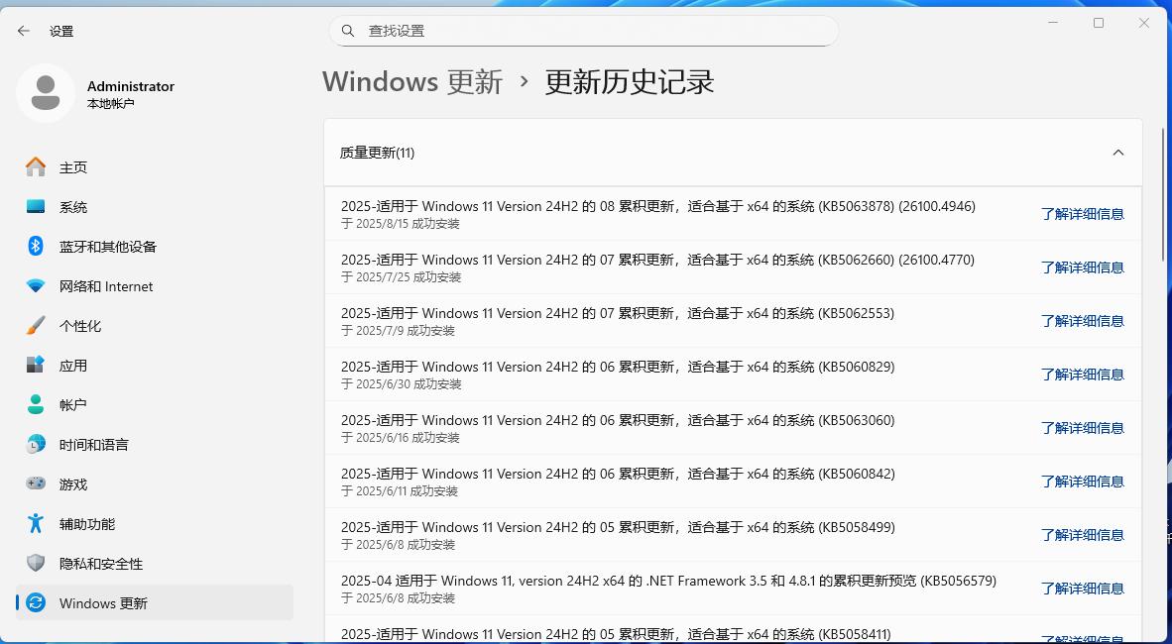Click the 于 2025/7/9 成功安装 text
Image resolution: width=1172 pixels, height=644 pixels.
coord(398,331)
